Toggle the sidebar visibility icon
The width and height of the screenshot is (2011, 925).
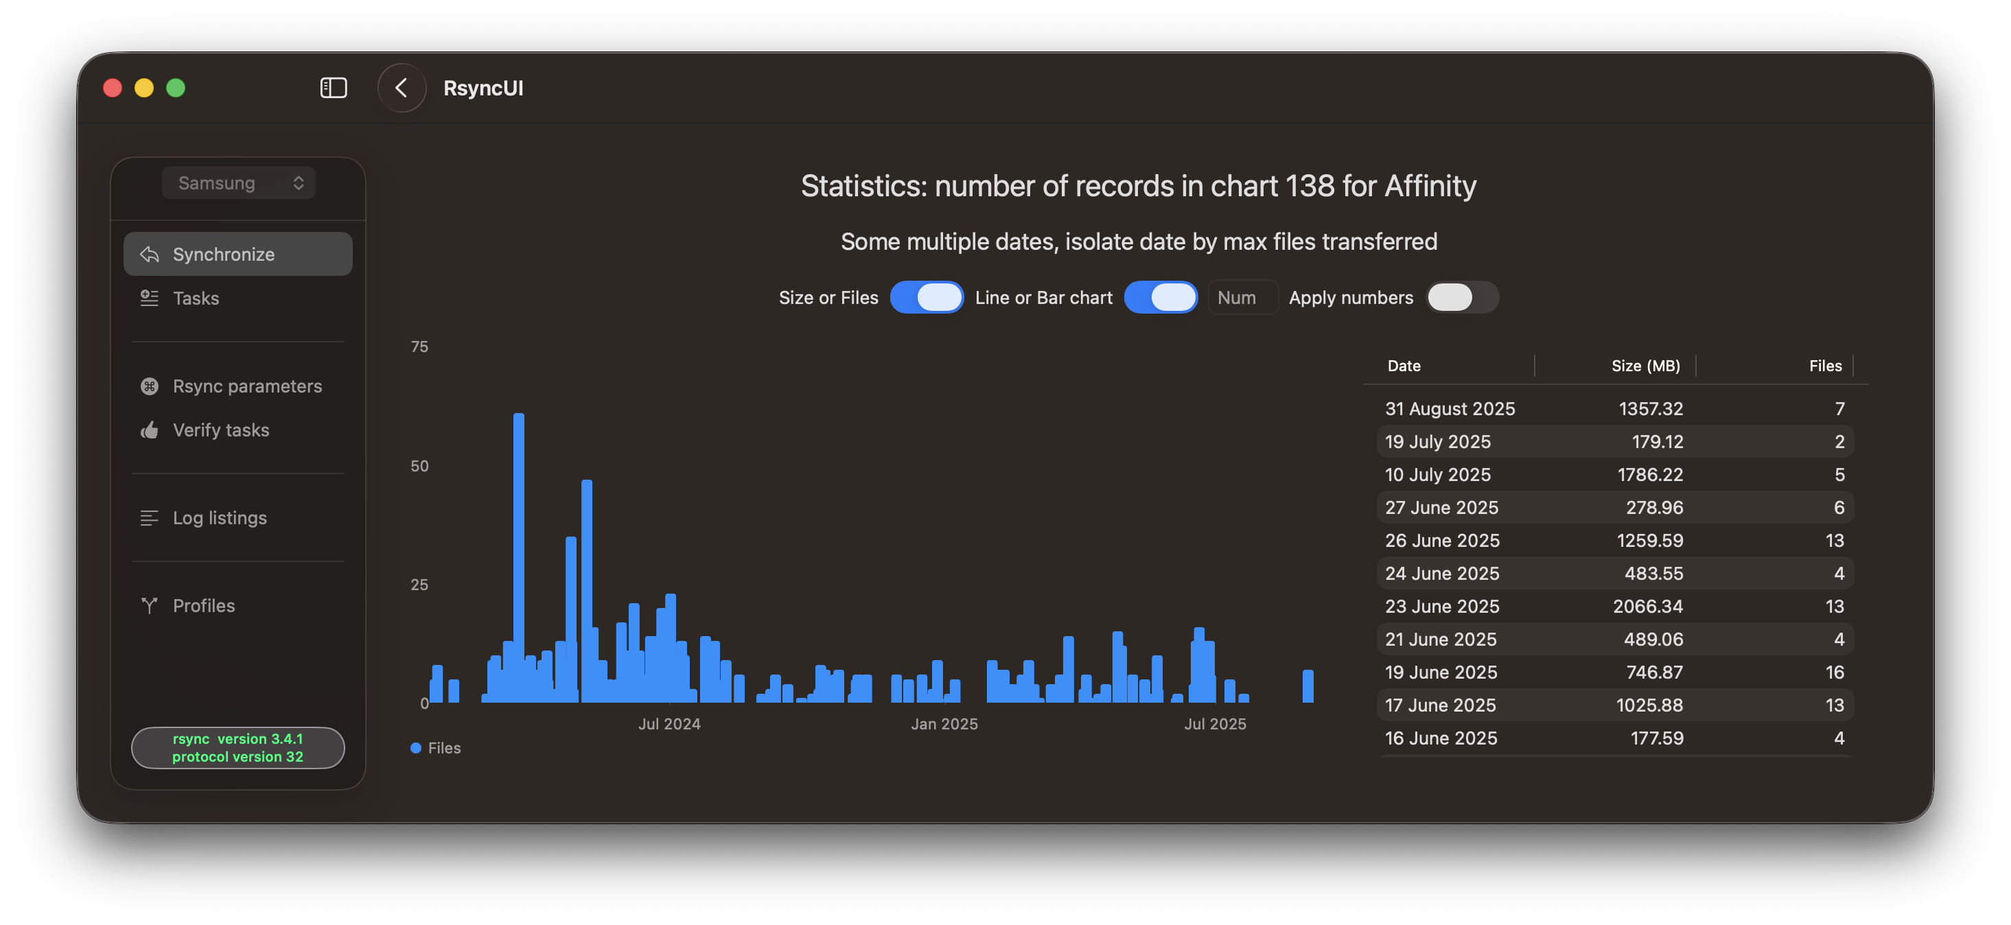pos(334,87)
